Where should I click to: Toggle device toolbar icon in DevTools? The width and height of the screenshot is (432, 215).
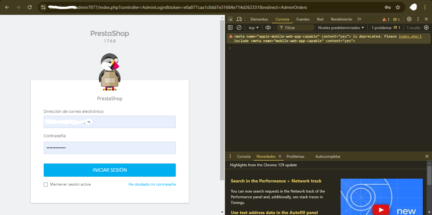[239, 19]
